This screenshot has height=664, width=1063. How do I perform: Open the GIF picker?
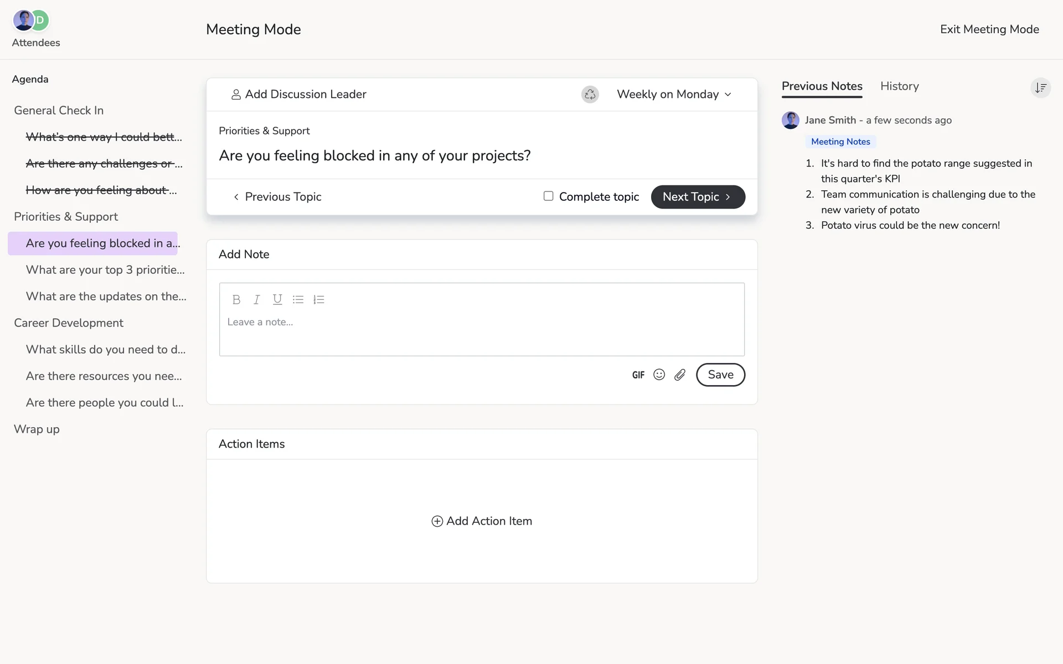tap(638, 375)
